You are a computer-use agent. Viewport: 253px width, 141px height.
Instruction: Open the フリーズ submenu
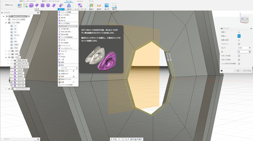[x=68, y=68]
